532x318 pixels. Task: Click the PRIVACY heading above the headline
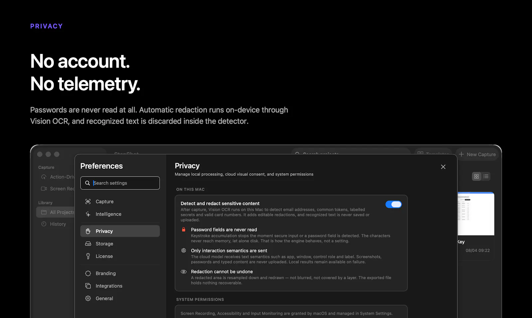(x=47, y=26)
